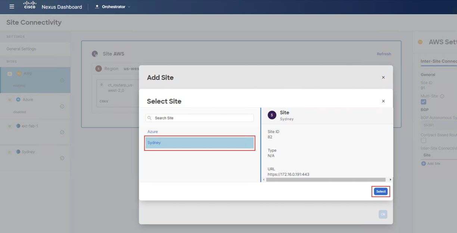
Task: Click the Cisco logo in the header
Action: 30,5
